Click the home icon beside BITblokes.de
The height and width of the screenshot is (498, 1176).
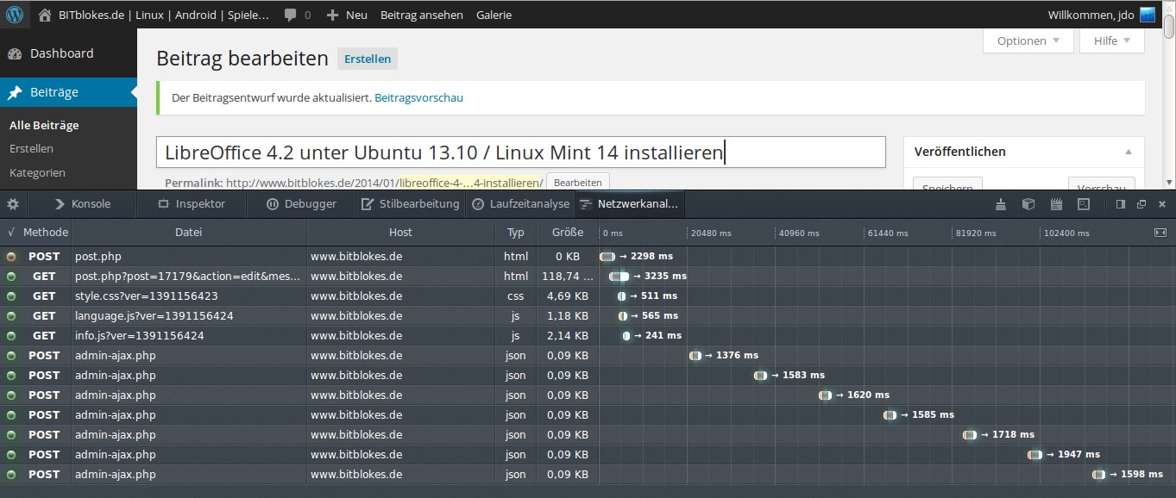[x=45, y=15]
